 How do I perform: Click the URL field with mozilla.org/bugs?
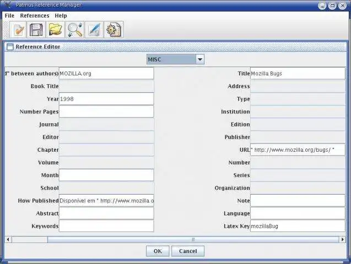298,150
